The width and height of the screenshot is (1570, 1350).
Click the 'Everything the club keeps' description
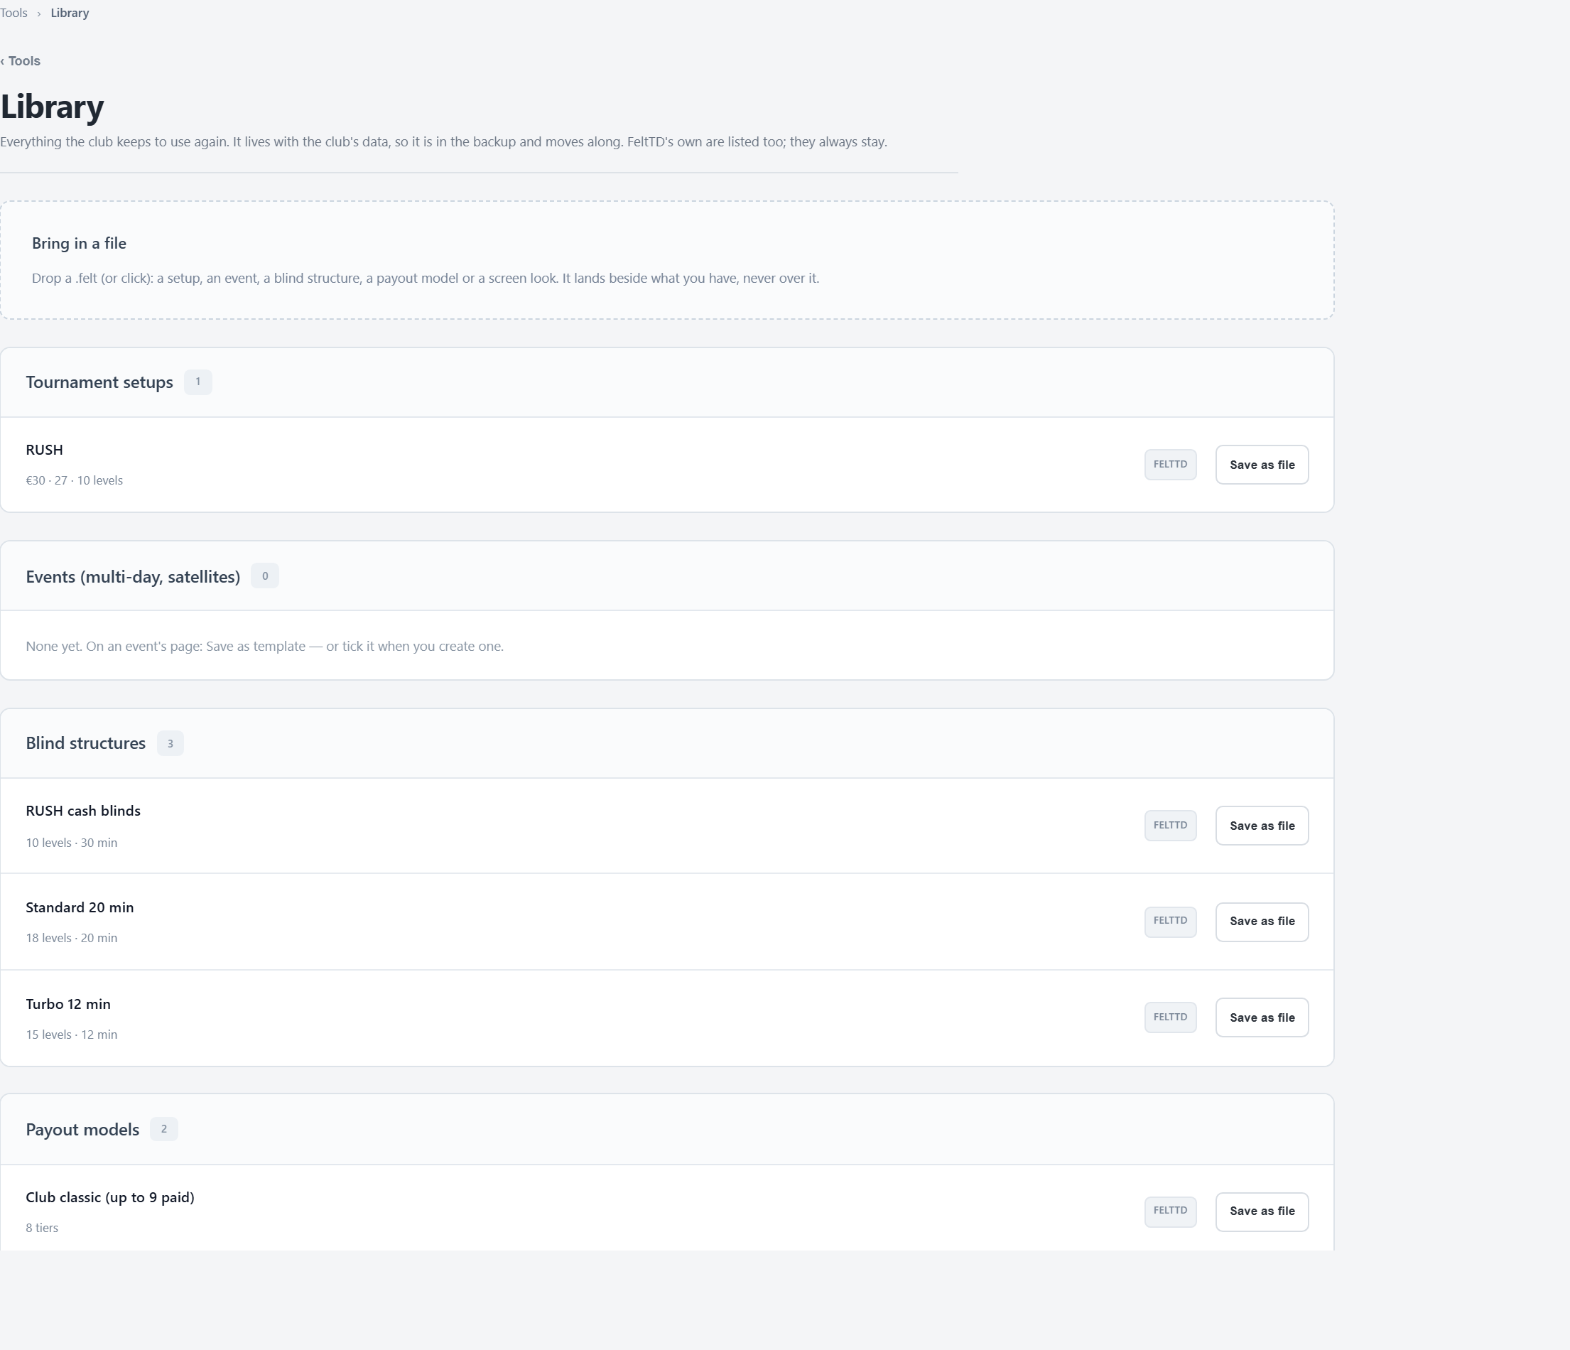443,141
